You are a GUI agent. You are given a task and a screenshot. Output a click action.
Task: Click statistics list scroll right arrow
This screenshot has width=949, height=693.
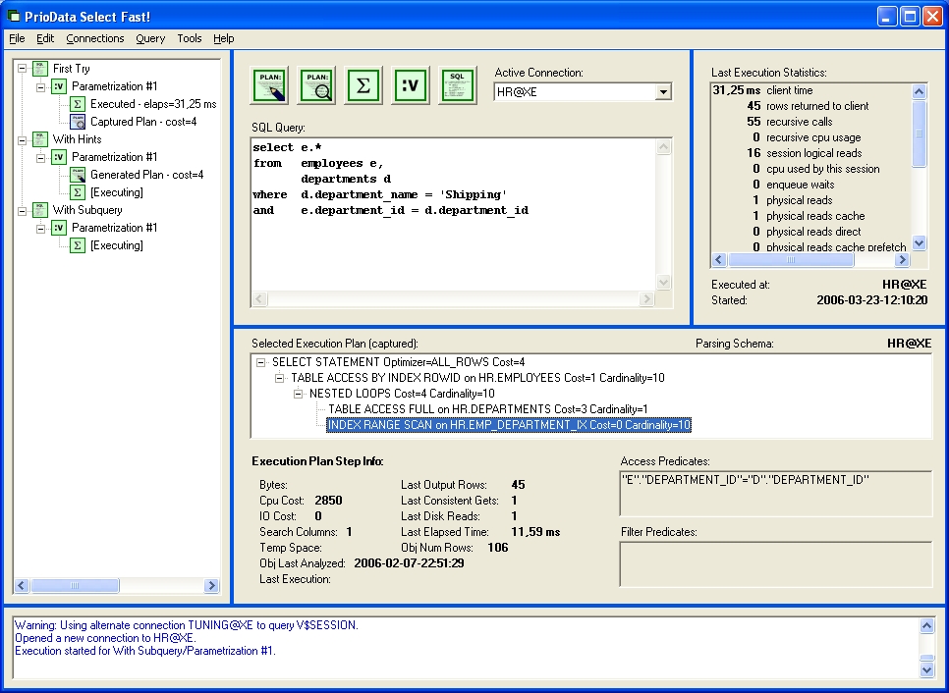pos(902,260)
